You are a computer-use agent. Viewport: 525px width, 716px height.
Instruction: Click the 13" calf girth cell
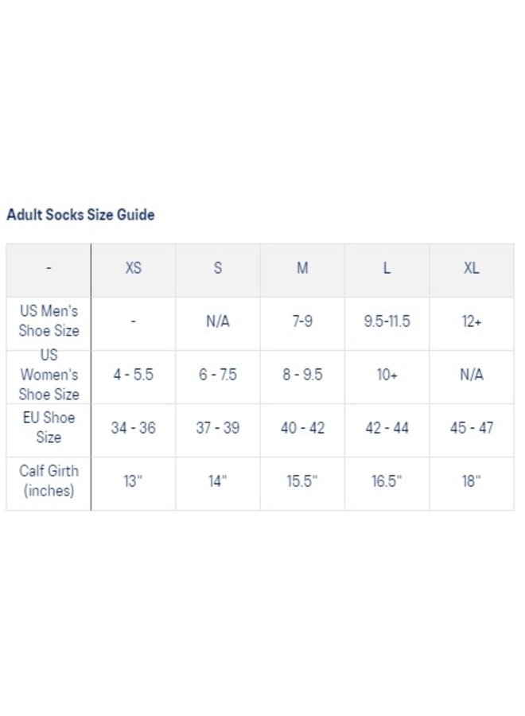pyautogui.click(x=134, y=481)
